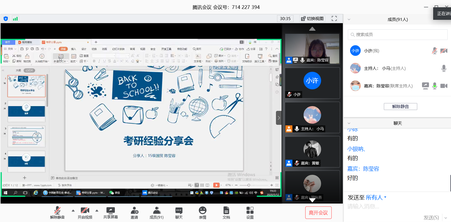
Task: Click the search members input field
Action: (397, 35)
